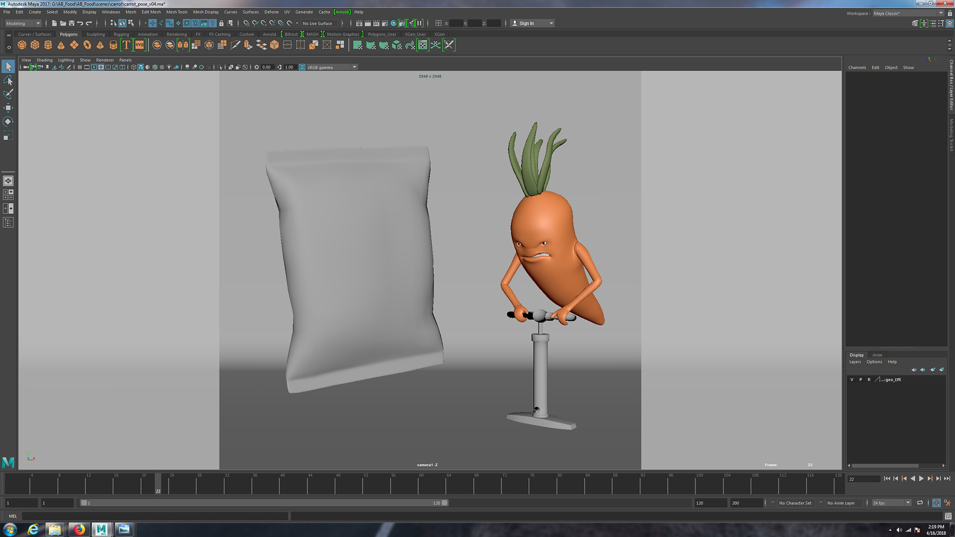
Task: Expand the 24 fps frame rate dropdown
Action: click(907, 503)
